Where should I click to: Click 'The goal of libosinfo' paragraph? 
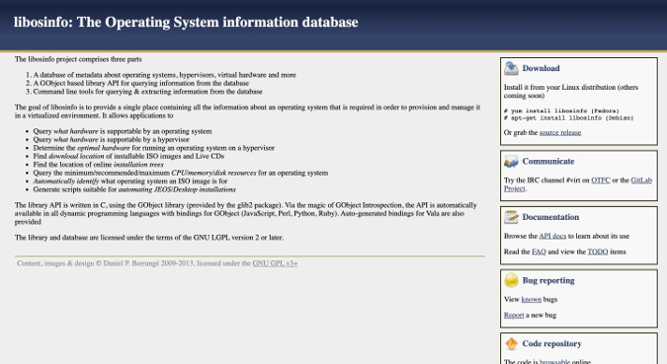[248, 111]
